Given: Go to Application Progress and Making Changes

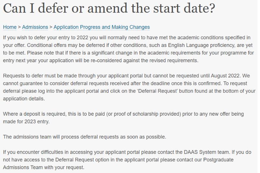Looking at the screenshot, I should (x=102, y=27).
